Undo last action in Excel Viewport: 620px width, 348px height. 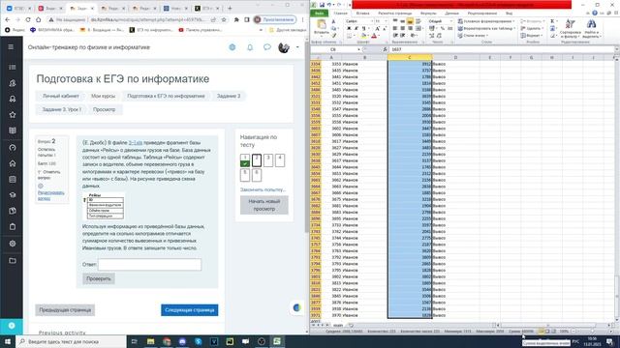(x=329, y=5)
